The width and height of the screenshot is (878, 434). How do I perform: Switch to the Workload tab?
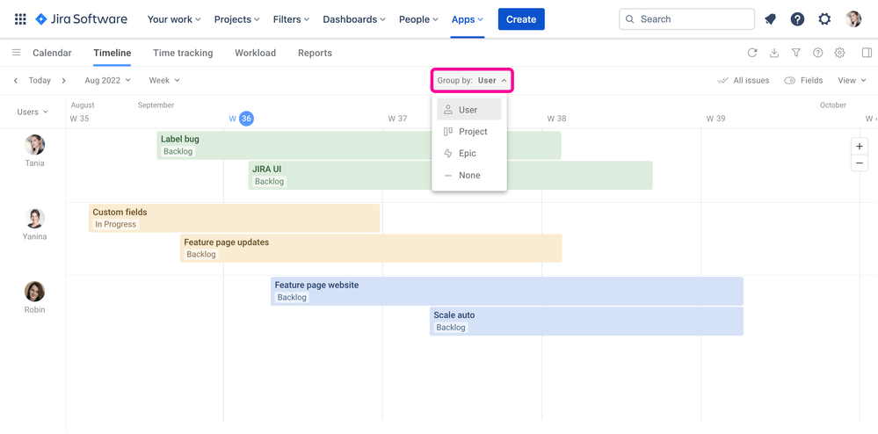click(x=256, y=53)
